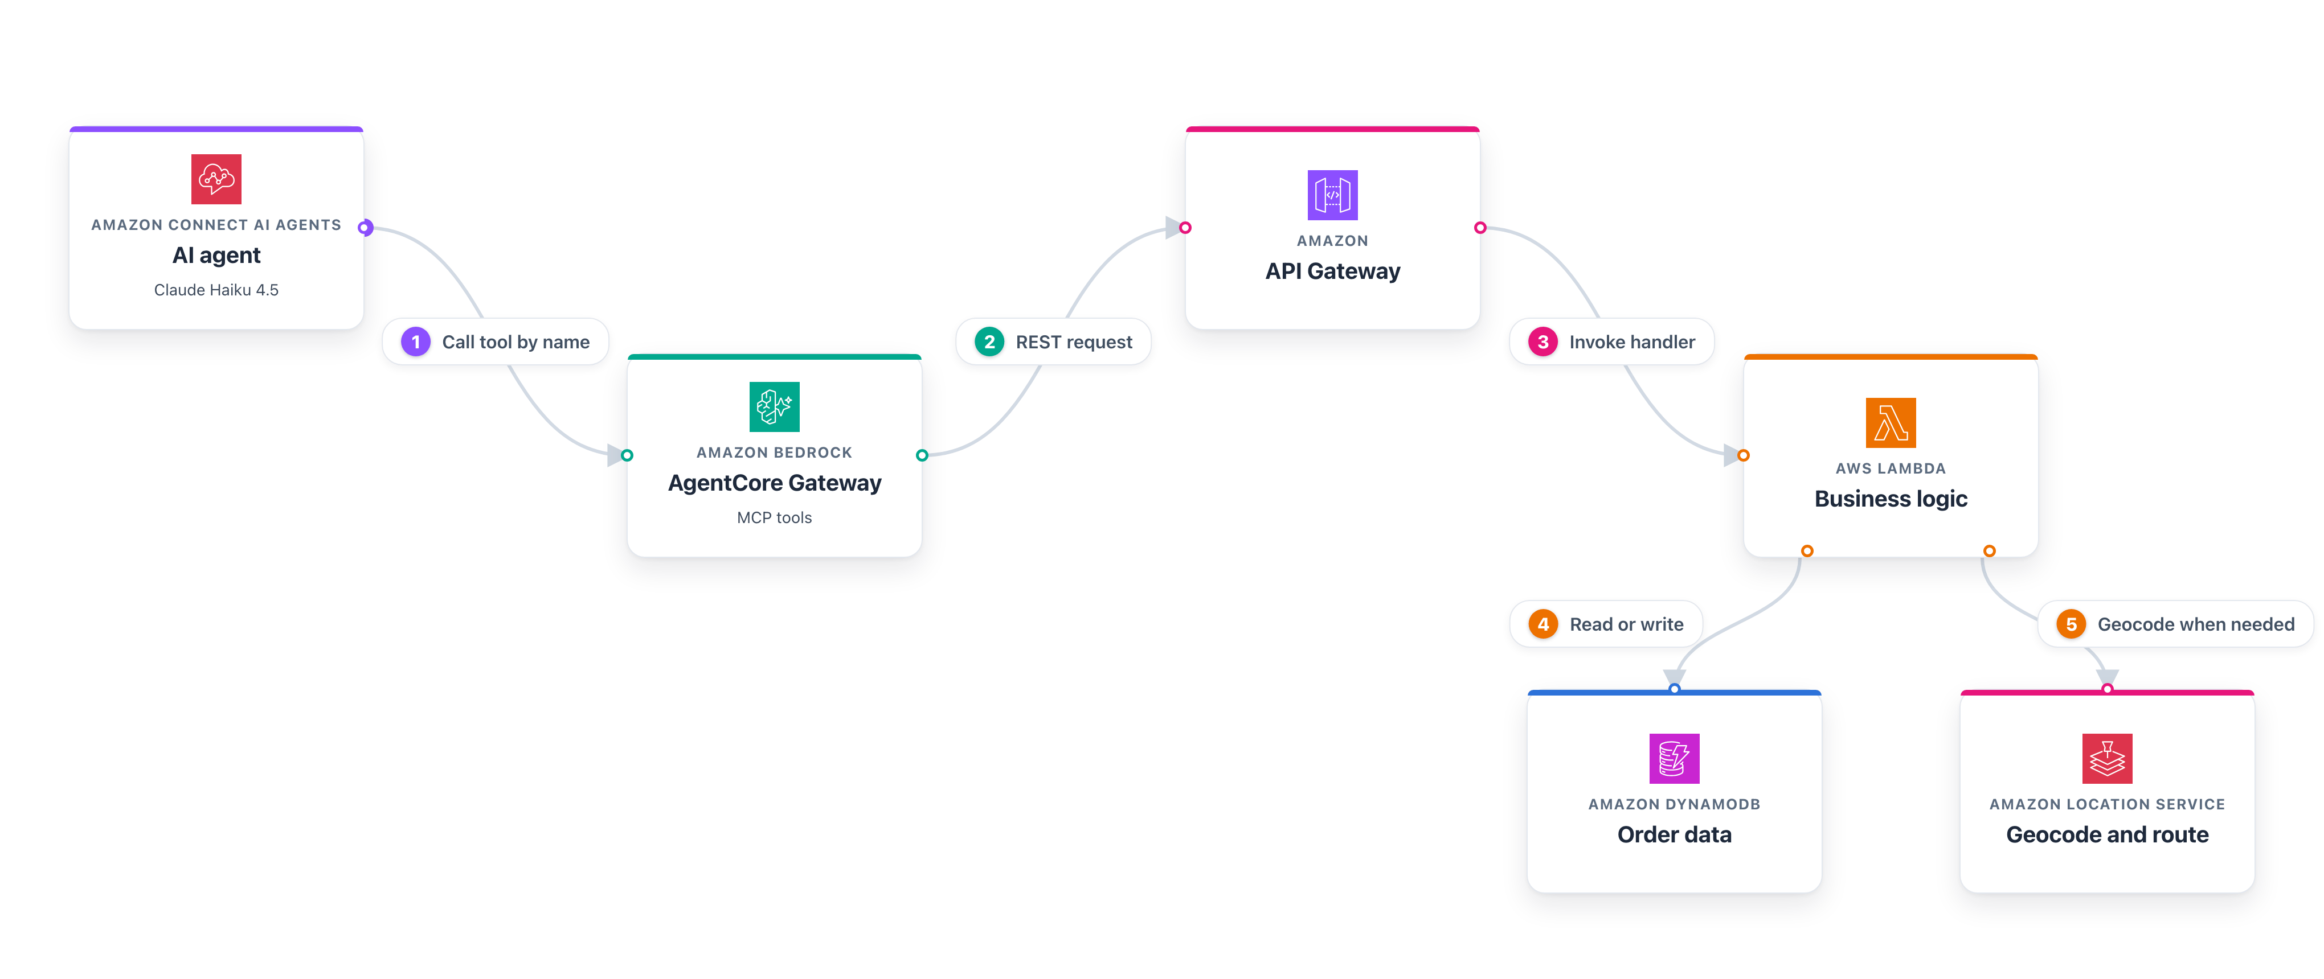Click the Amazon DynamoDB icon

tap(1675, 758)
